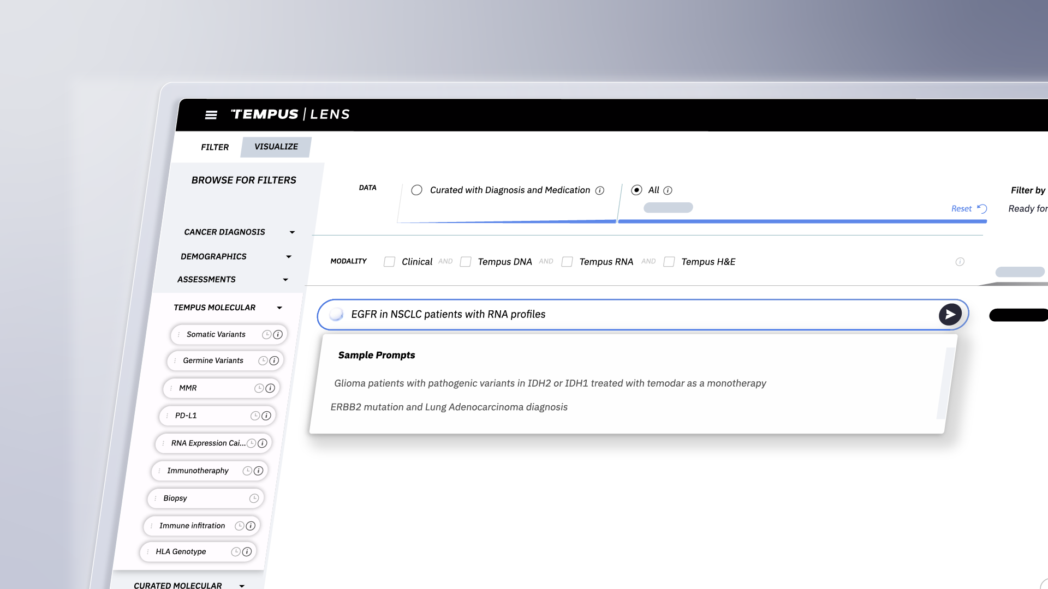Screen dimensions: 1048x589
Task: Submit the query with the send arrow
Action: (950, 314)
